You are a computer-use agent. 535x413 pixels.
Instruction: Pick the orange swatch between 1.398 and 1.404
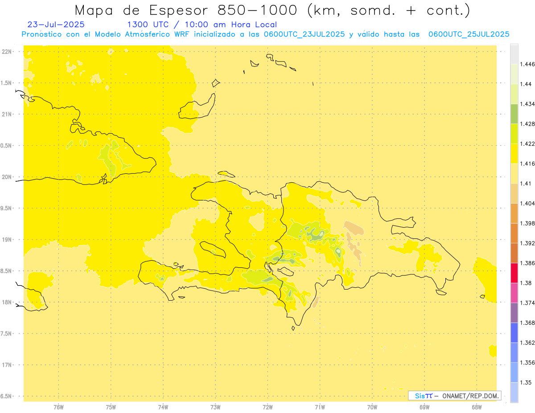click(514, 213)
